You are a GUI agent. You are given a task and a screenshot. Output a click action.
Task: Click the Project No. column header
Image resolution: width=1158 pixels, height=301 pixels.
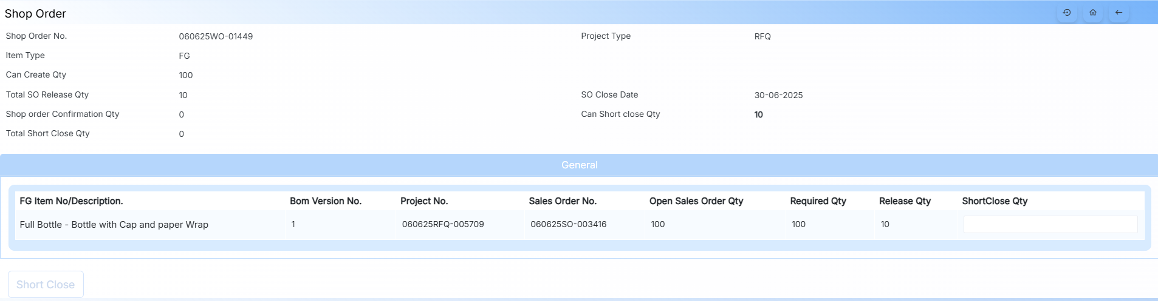[424, 201]
